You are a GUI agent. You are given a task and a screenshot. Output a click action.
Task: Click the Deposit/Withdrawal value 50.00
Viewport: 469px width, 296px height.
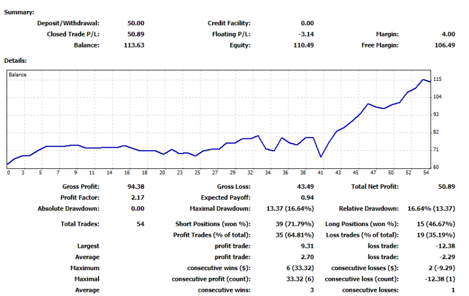click(x=135, y=23)
